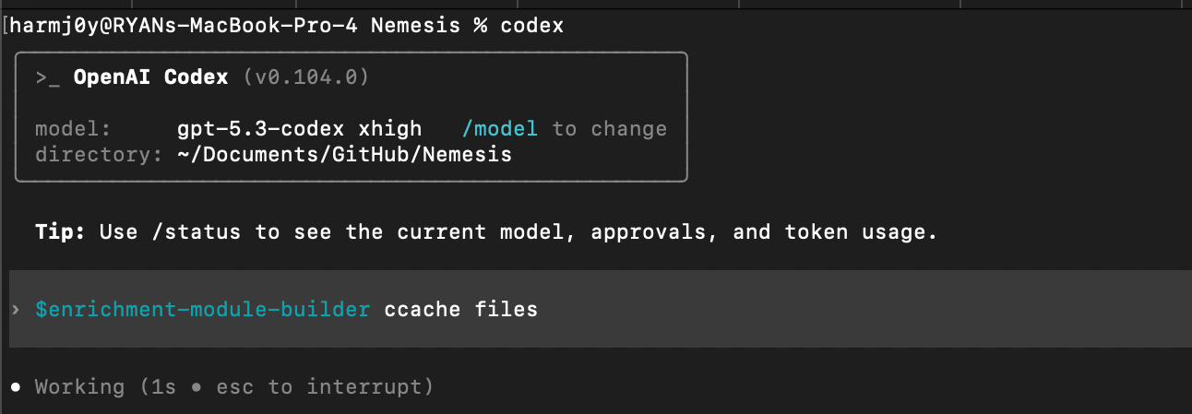Click the >_ Codex prompt icon

pyautogui.click(x=48, y=78)
